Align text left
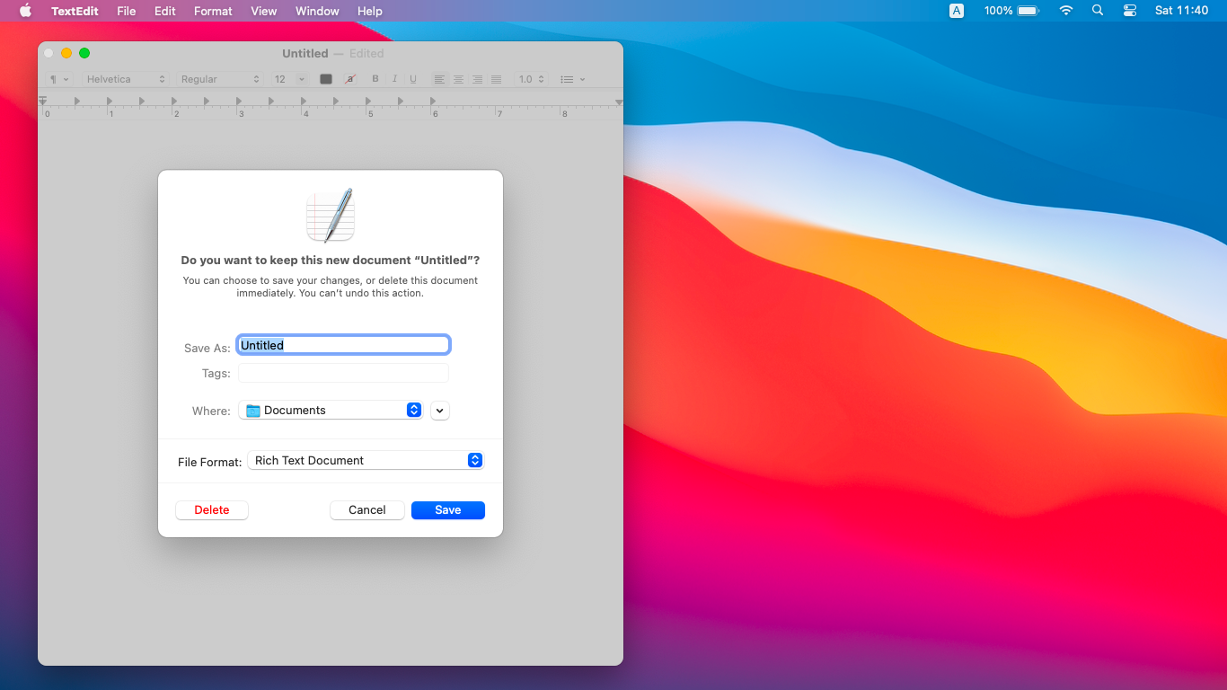This screenshot has height=690, width=1227. 439,79
